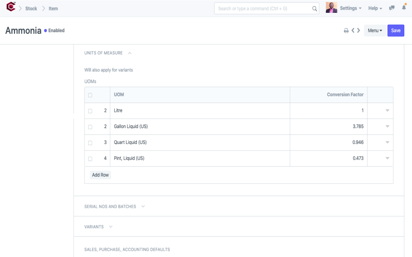Open the Pint, Liquid (US) row dropdown arrow
412x257 pixels.
pos(387,158)
